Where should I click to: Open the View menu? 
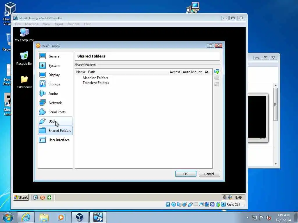tap(47, 24)
